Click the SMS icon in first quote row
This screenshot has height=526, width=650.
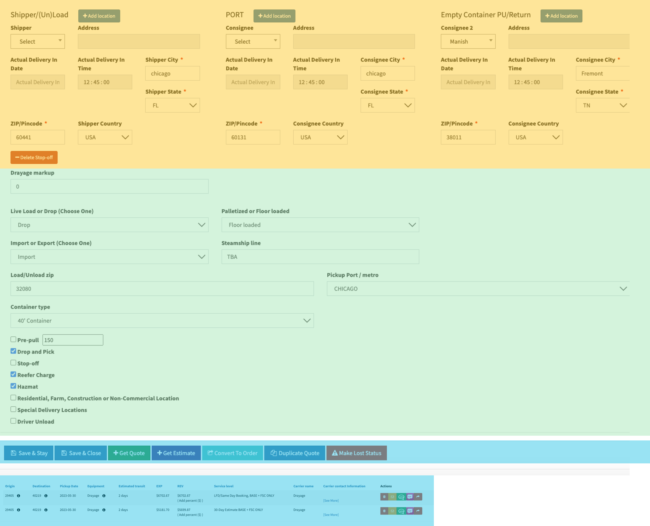point(401,497)
